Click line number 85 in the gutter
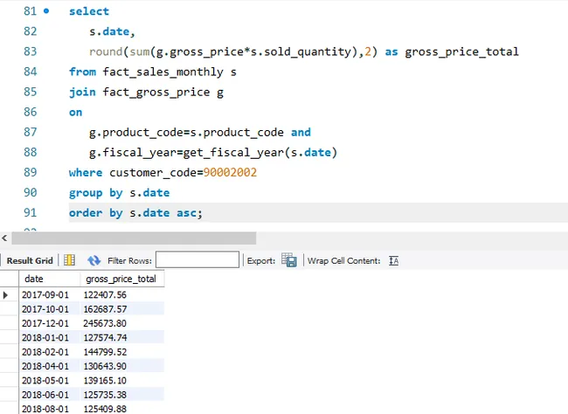This screenshot has height=414, width=568. [31, 92]
